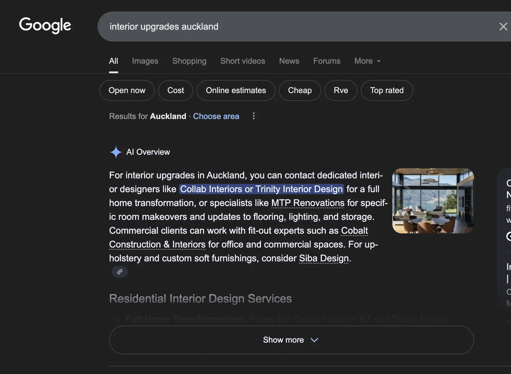Open the Shopping tab
Image resolution: width=511 pixels, height=374 pixels.
189,61
